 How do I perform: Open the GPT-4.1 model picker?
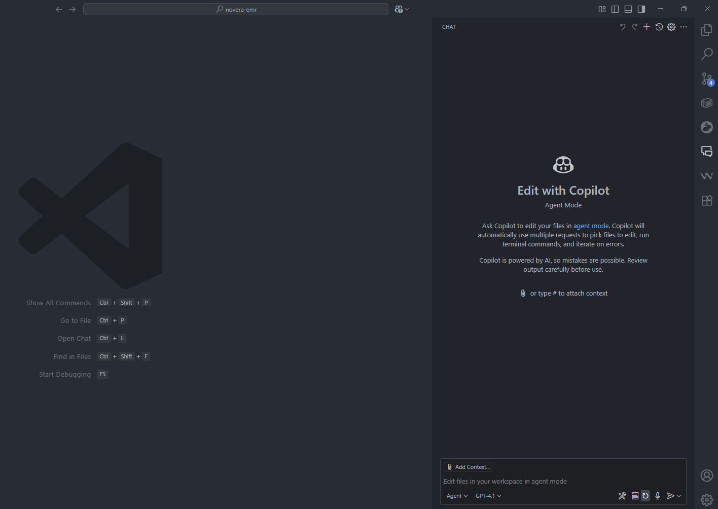(x=488, y=496)
